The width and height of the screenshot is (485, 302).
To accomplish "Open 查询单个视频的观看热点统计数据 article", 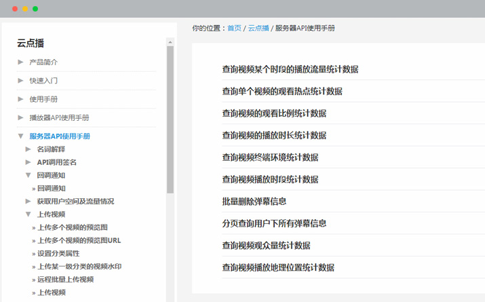I will pyautogui.click(x=282, y=91).
